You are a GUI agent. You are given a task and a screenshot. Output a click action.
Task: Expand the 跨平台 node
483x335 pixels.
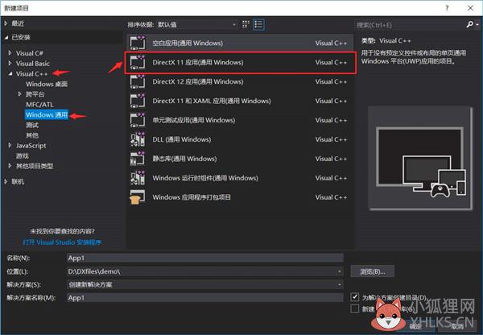click(19, 94)
